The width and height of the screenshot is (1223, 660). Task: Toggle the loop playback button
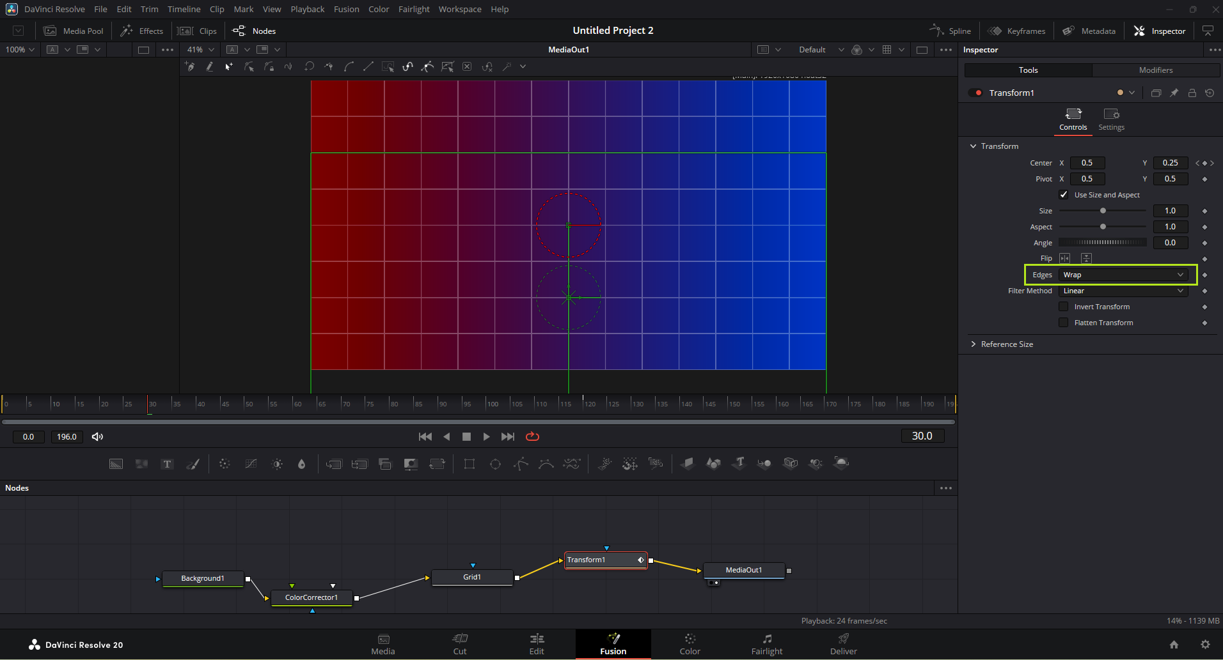[532, 436]
